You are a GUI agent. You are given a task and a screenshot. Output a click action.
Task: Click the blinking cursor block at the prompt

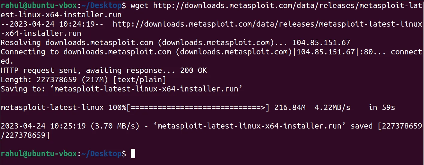[133, 153]
